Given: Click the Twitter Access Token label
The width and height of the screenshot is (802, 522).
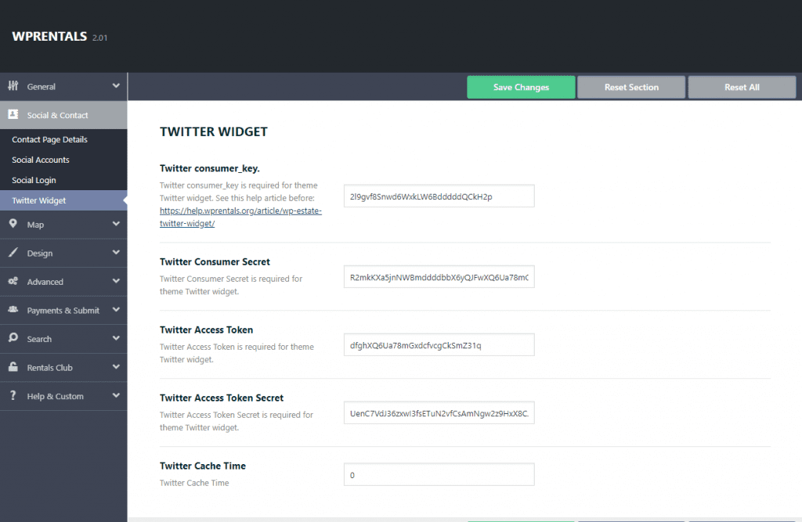Looking at the screenshot, I should (x=206, y=329).
